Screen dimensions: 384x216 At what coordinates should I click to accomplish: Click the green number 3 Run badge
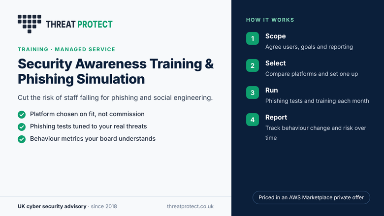pos(253,93)
